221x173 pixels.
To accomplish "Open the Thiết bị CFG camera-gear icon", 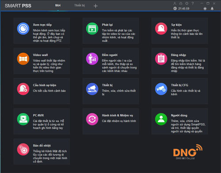I will [x=161, y=89].
